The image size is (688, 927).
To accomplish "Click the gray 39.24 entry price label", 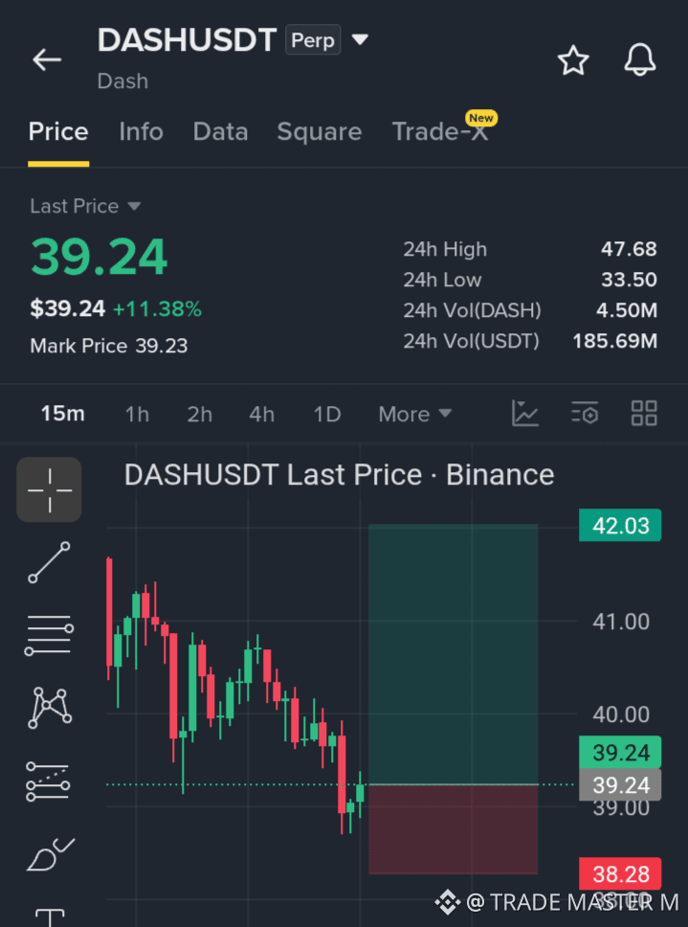I will [620, 785].
